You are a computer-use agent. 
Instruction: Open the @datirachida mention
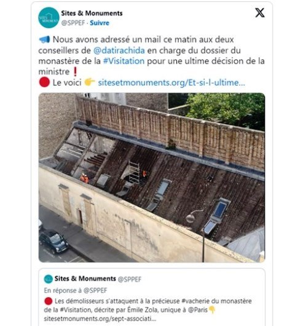coord(119,50)
